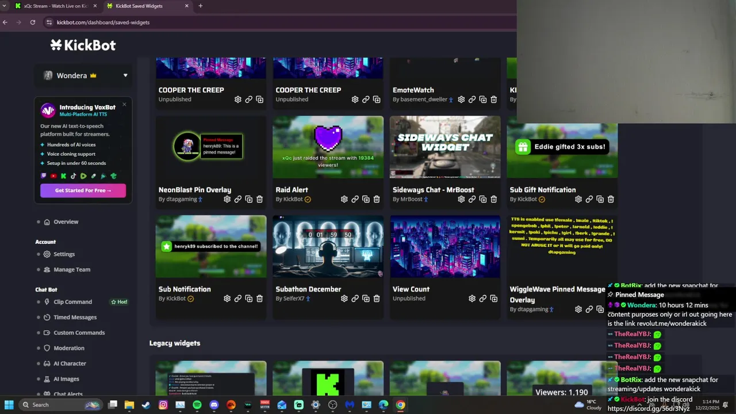Open Subathon December settings gear
This screenshot has width=736, height=414.
344,298
